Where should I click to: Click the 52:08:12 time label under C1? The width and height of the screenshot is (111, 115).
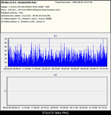(94, 69)
